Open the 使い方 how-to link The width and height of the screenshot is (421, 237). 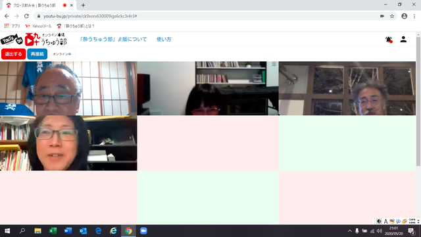164,39
